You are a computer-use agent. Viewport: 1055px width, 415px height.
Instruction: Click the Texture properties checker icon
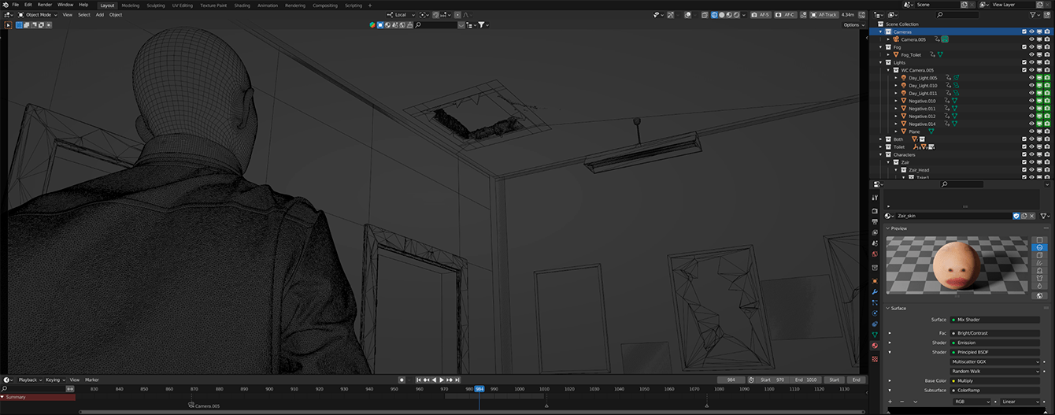(875, 359)
